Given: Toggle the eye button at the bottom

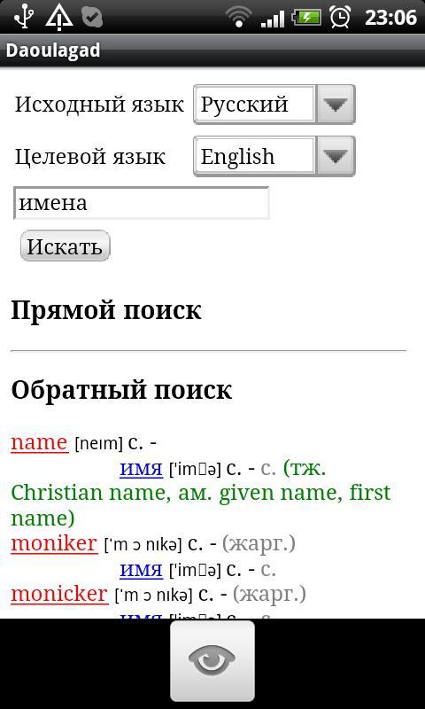Looking at the screenshot, I should tap(212, 660).
